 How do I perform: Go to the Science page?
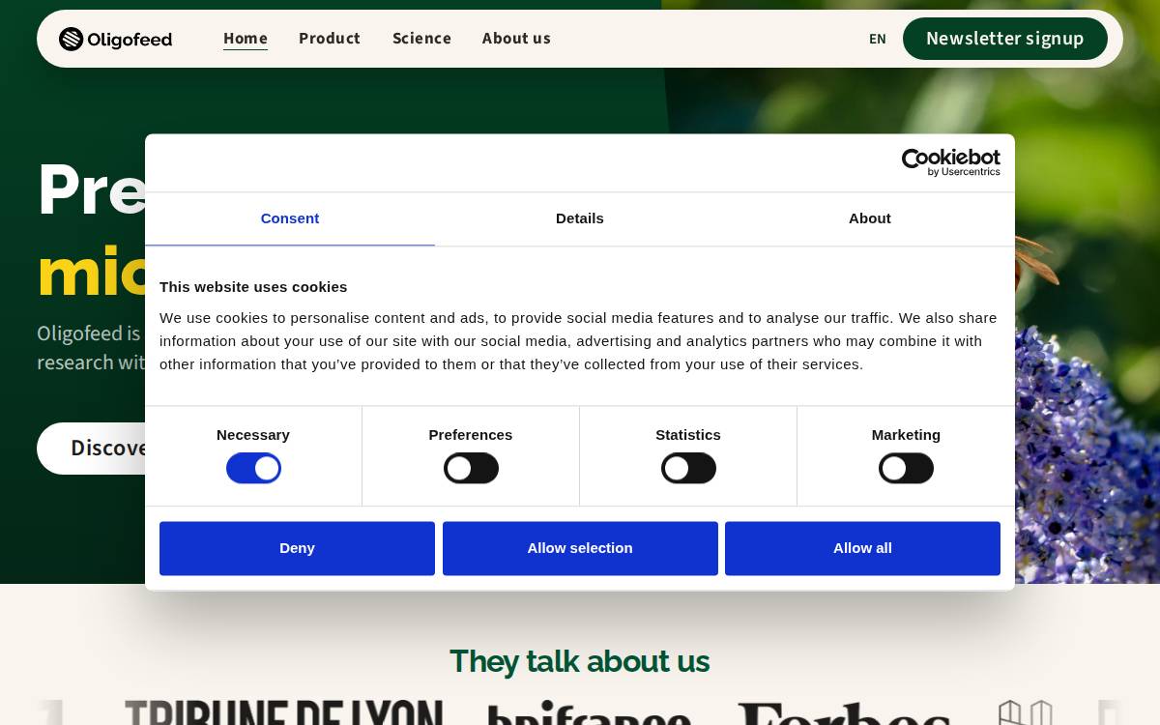421,39
